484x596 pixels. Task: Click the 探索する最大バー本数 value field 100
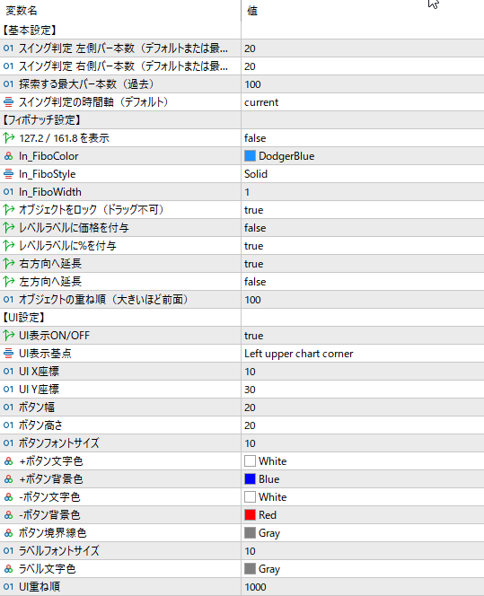pyautogui.click(x=363, y=84)
